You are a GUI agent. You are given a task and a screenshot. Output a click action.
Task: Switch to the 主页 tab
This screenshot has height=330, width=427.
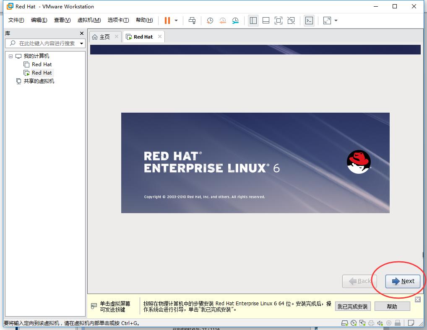click(104, 37)
